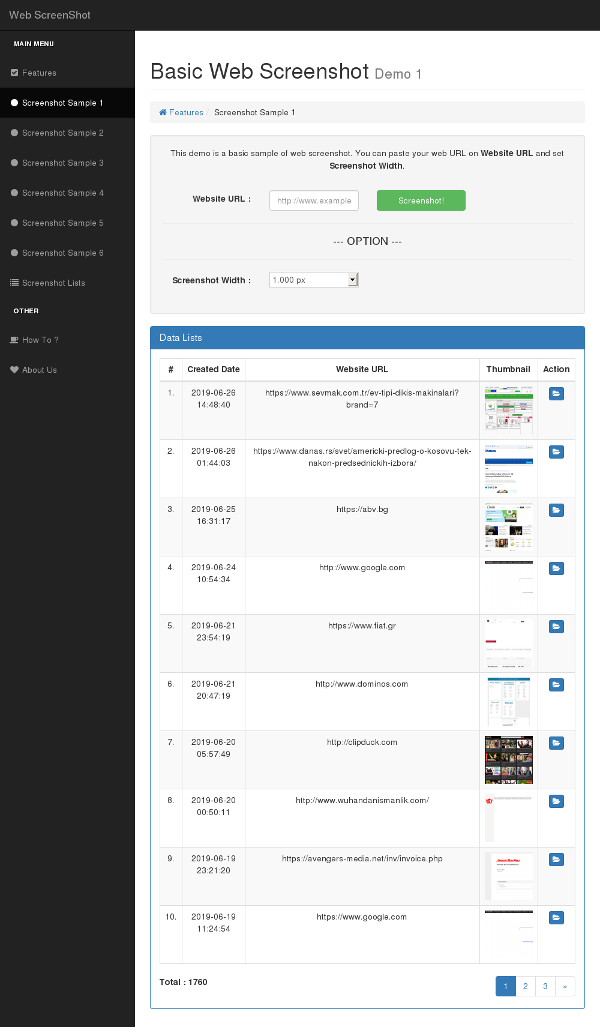This screenshot has width=600, height=1027.
Task: Open folder action for fiat.gr row
Action: pos(556,627)
